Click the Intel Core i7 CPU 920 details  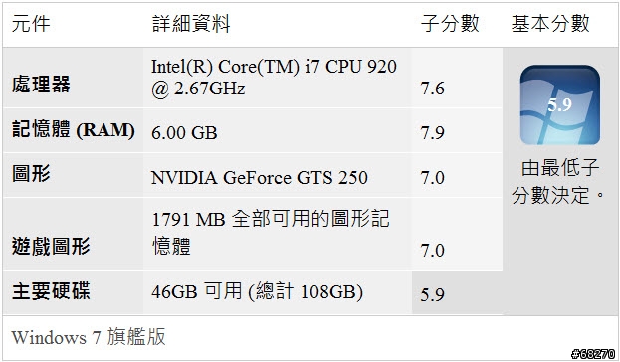[x=274, y=78]
